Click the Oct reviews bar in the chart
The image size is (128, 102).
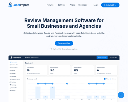[89, 97]
